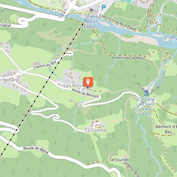Click the Les Rots place label
The height and width of the screenshot is (177, 177).
point(73,86)
